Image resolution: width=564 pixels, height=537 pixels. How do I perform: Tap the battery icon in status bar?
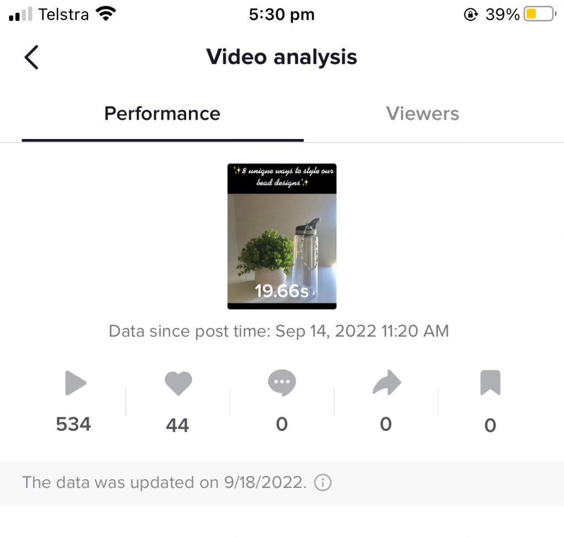[x=540, y=15]
